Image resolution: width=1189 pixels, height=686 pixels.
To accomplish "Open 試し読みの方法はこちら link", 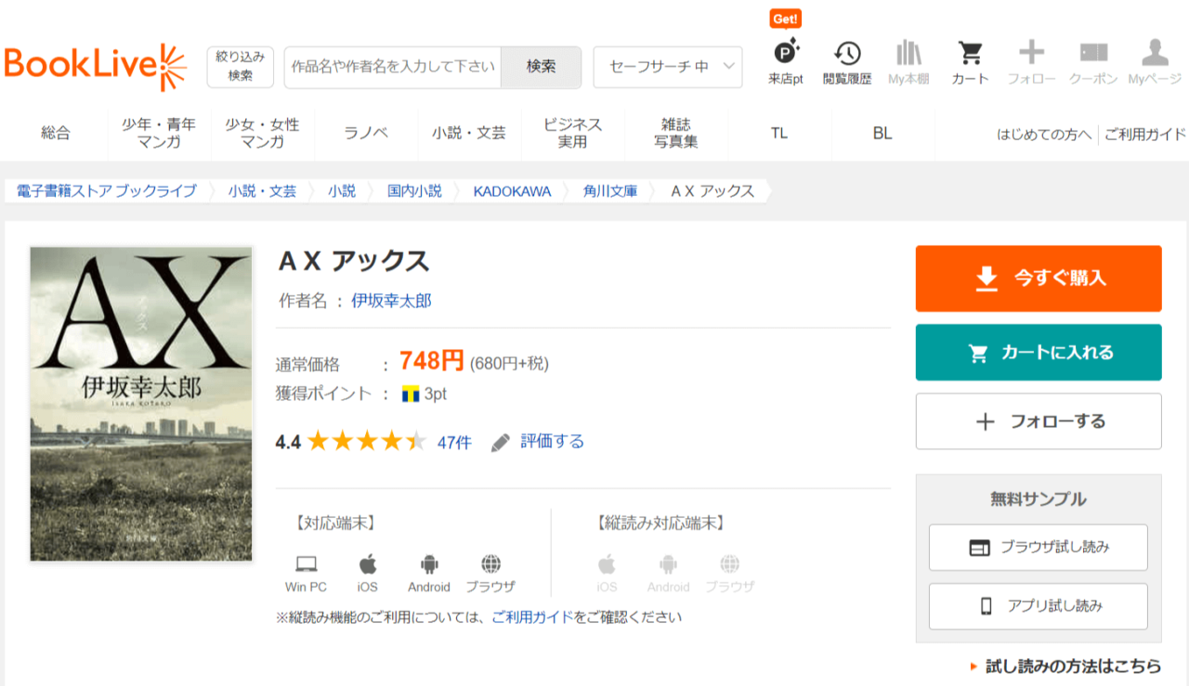I will coord(1073,667).
